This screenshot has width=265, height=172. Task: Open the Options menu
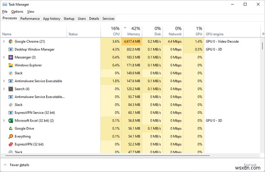(17, 12)
